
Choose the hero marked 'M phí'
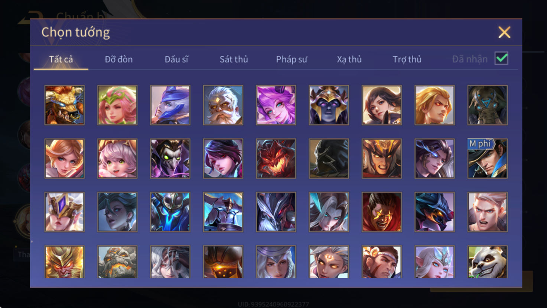tap(487, 159)
